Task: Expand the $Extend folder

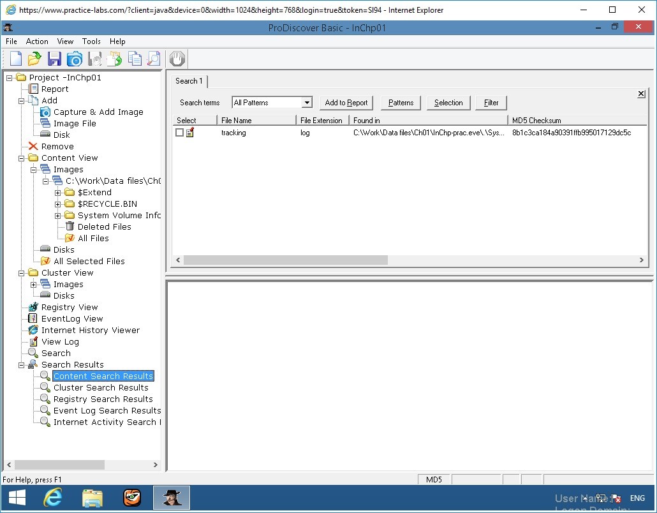Action: (x=58, y=193)
